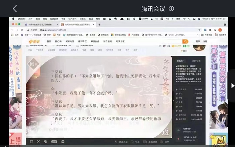Click the 鲜花 flower icon
Image resolution: width=235 pixels, height=147 pixels.
[x=177, y=94]
